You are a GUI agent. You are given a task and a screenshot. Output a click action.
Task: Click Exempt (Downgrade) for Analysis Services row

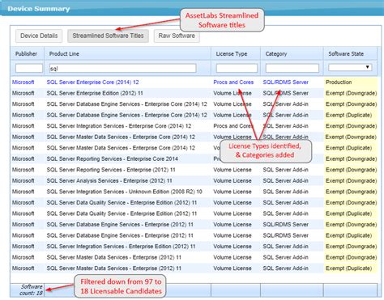(x=351, y=181)
